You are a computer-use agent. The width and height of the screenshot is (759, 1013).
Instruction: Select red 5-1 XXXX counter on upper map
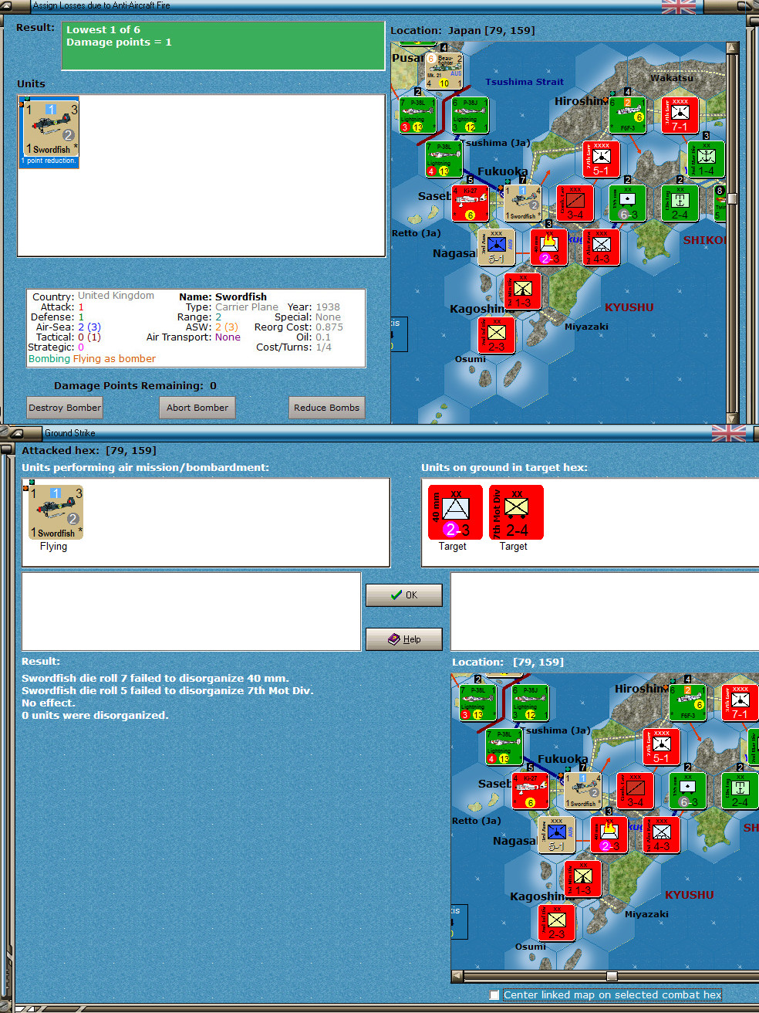(602, 159)
